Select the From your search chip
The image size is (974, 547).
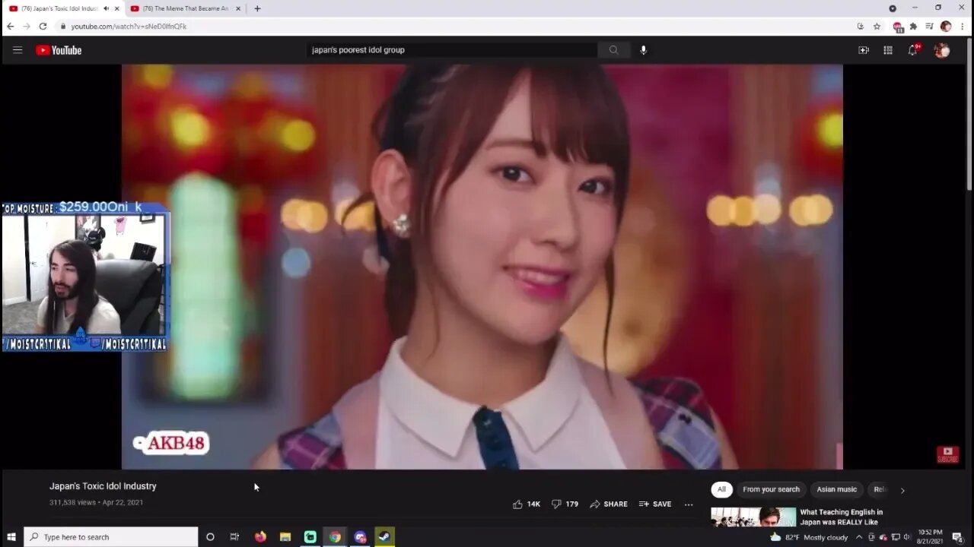coord(771,489)
